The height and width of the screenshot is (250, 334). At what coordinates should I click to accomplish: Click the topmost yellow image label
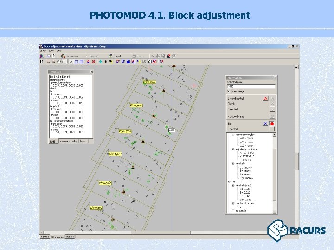pyautogui.click(x=149, y=82)
